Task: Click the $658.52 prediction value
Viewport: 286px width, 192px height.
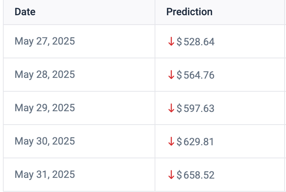Action: click(x=195, y=175)
